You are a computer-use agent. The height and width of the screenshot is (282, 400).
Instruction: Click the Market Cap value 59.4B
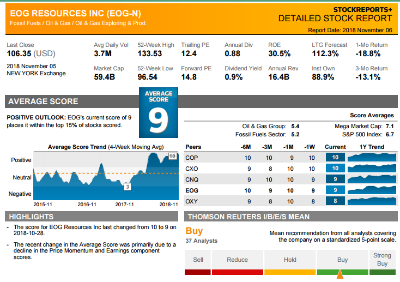coord(104,77)
